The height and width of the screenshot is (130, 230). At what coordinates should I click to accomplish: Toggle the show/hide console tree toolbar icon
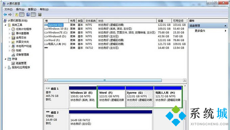click(22, 14)
